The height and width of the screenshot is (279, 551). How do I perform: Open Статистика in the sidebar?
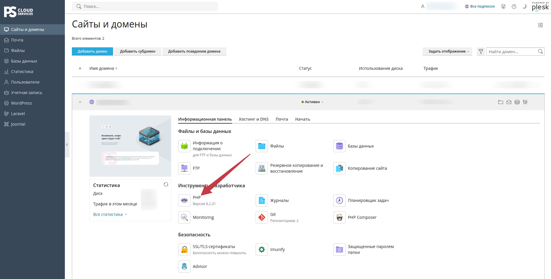(32, 72)
